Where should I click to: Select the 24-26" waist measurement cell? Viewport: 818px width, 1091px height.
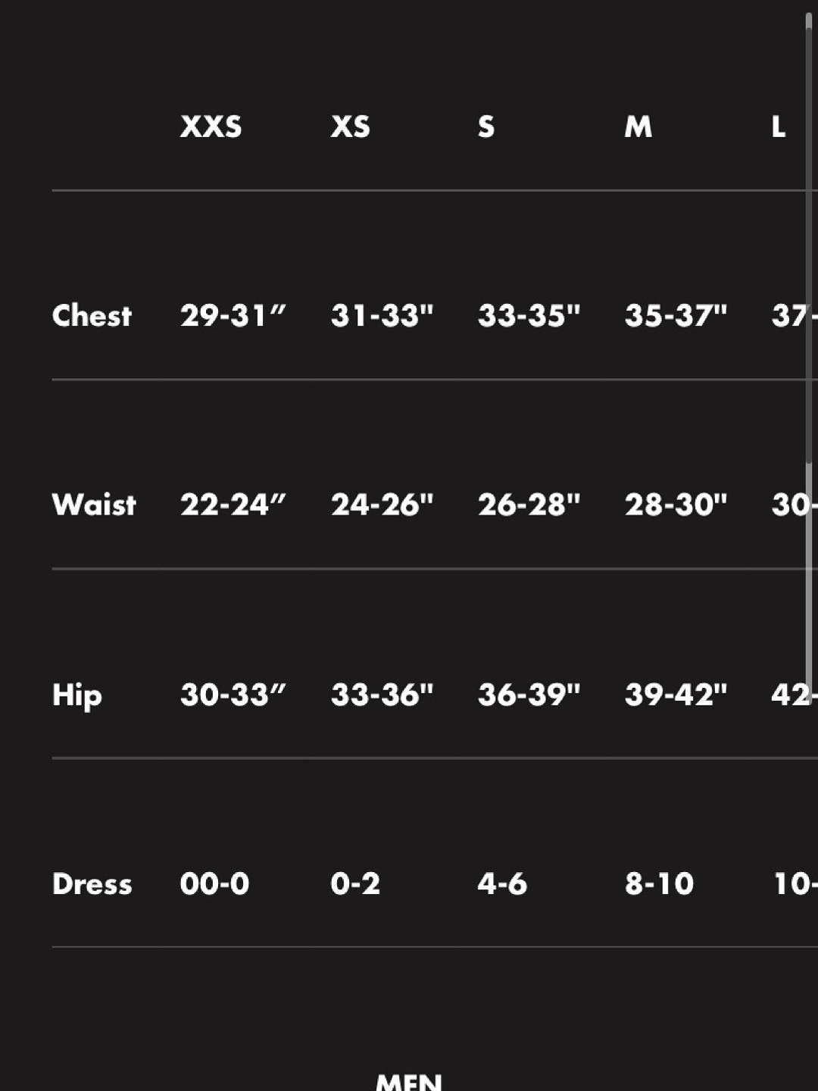382,504
